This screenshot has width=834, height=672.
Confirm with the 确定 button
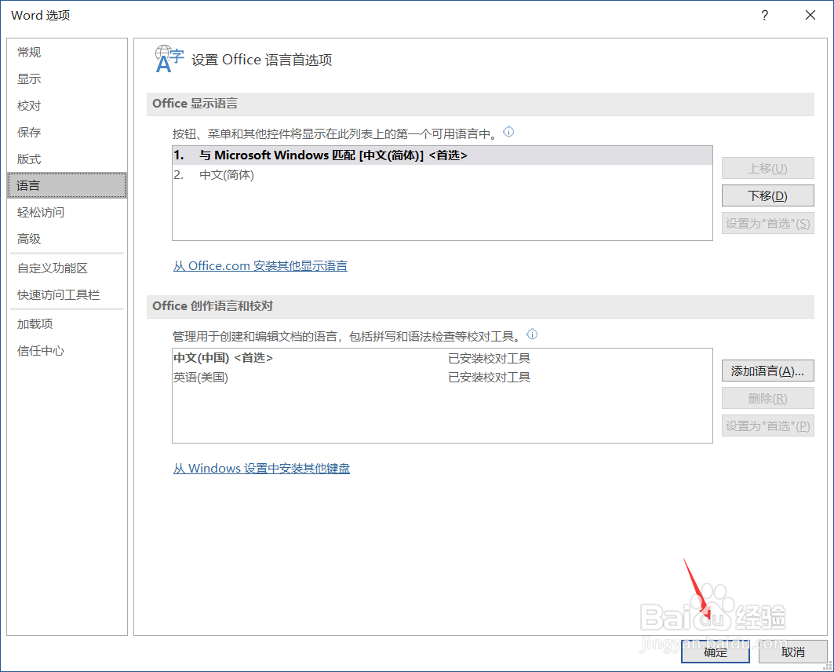coord(716,652)
